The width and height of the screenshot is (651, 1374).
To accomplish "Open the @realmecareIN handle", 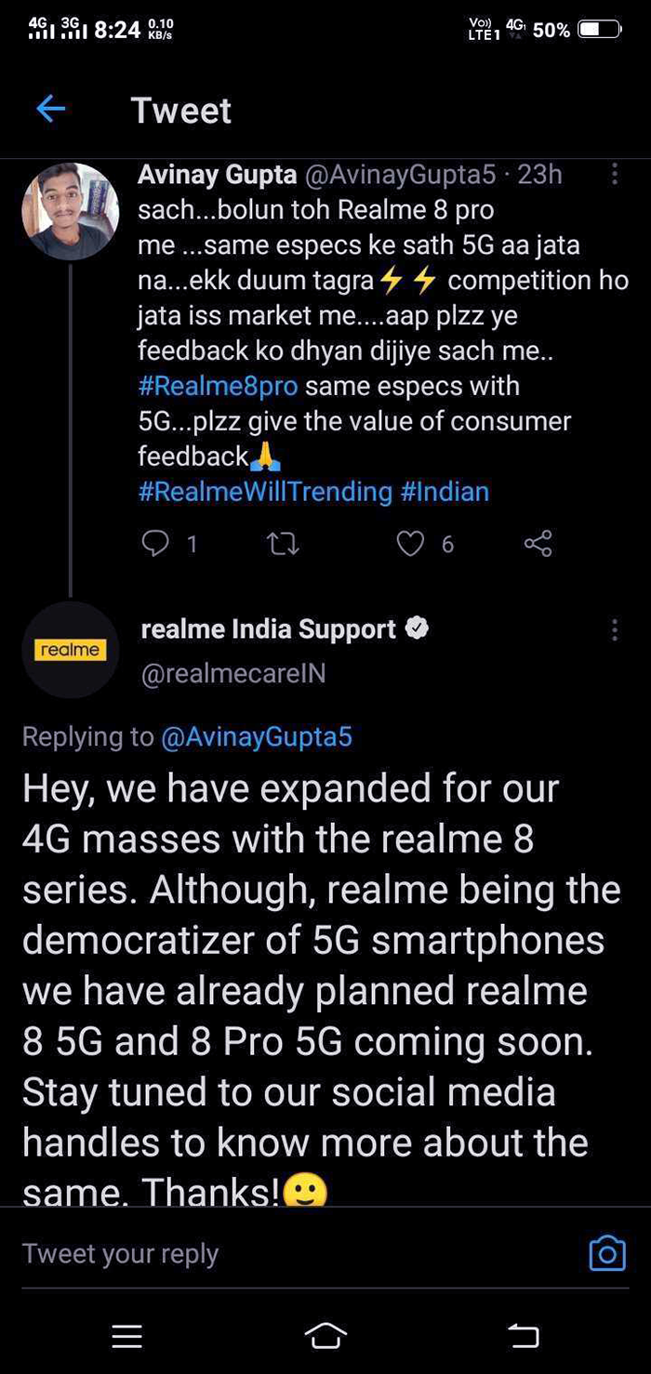I will tap(233, 673).
